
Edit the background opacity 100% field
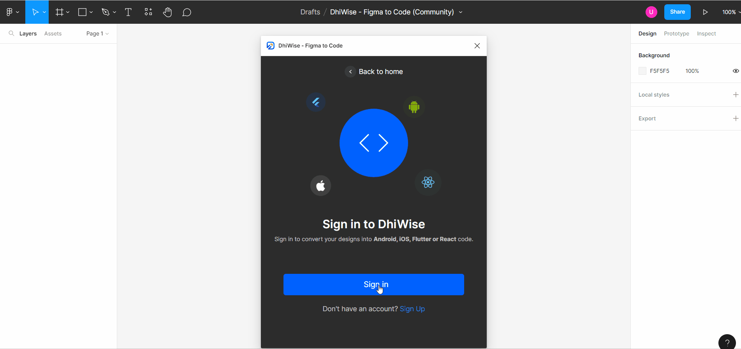(692, 71)
